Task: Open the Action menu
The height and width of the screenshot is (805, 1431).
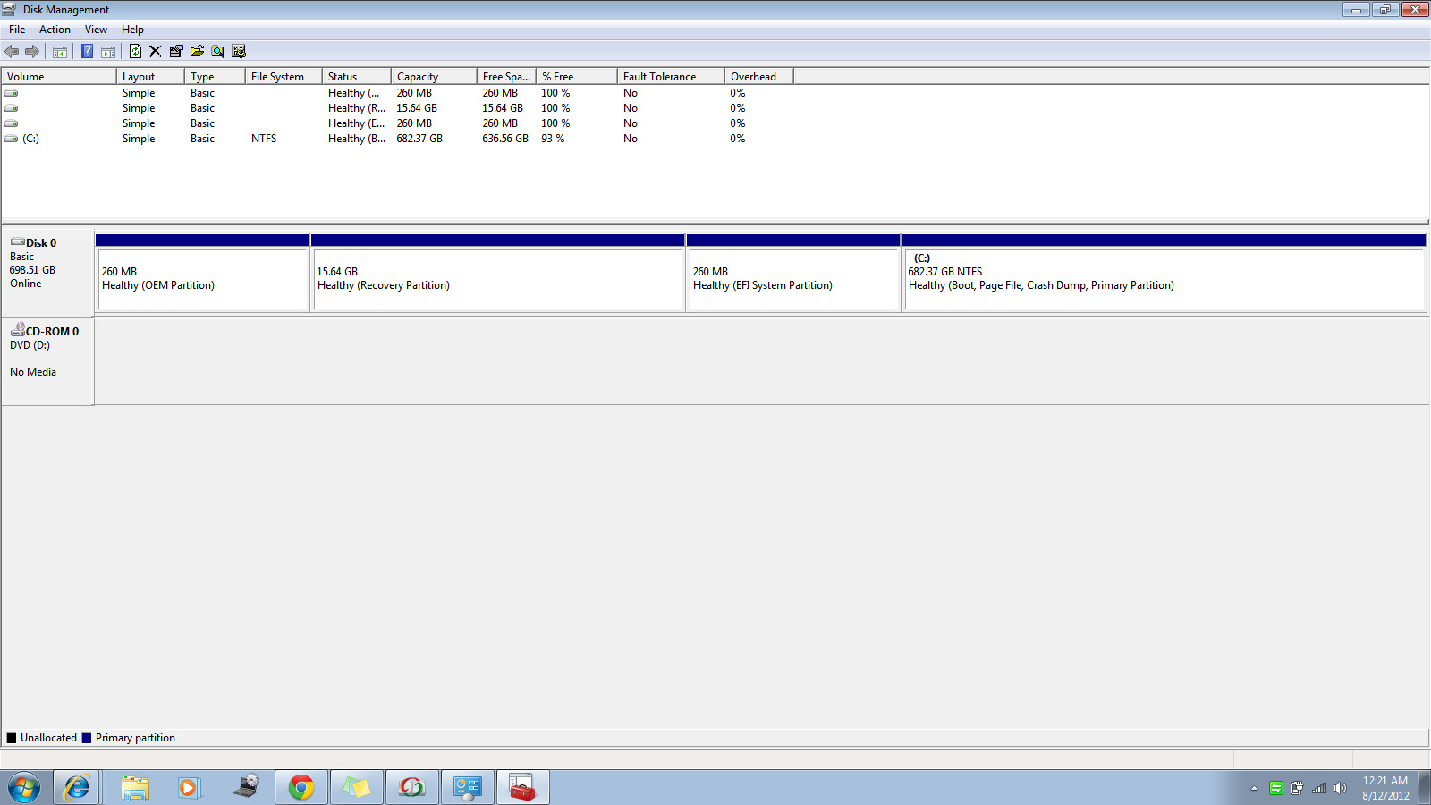Action: click(x=55, y=30)
